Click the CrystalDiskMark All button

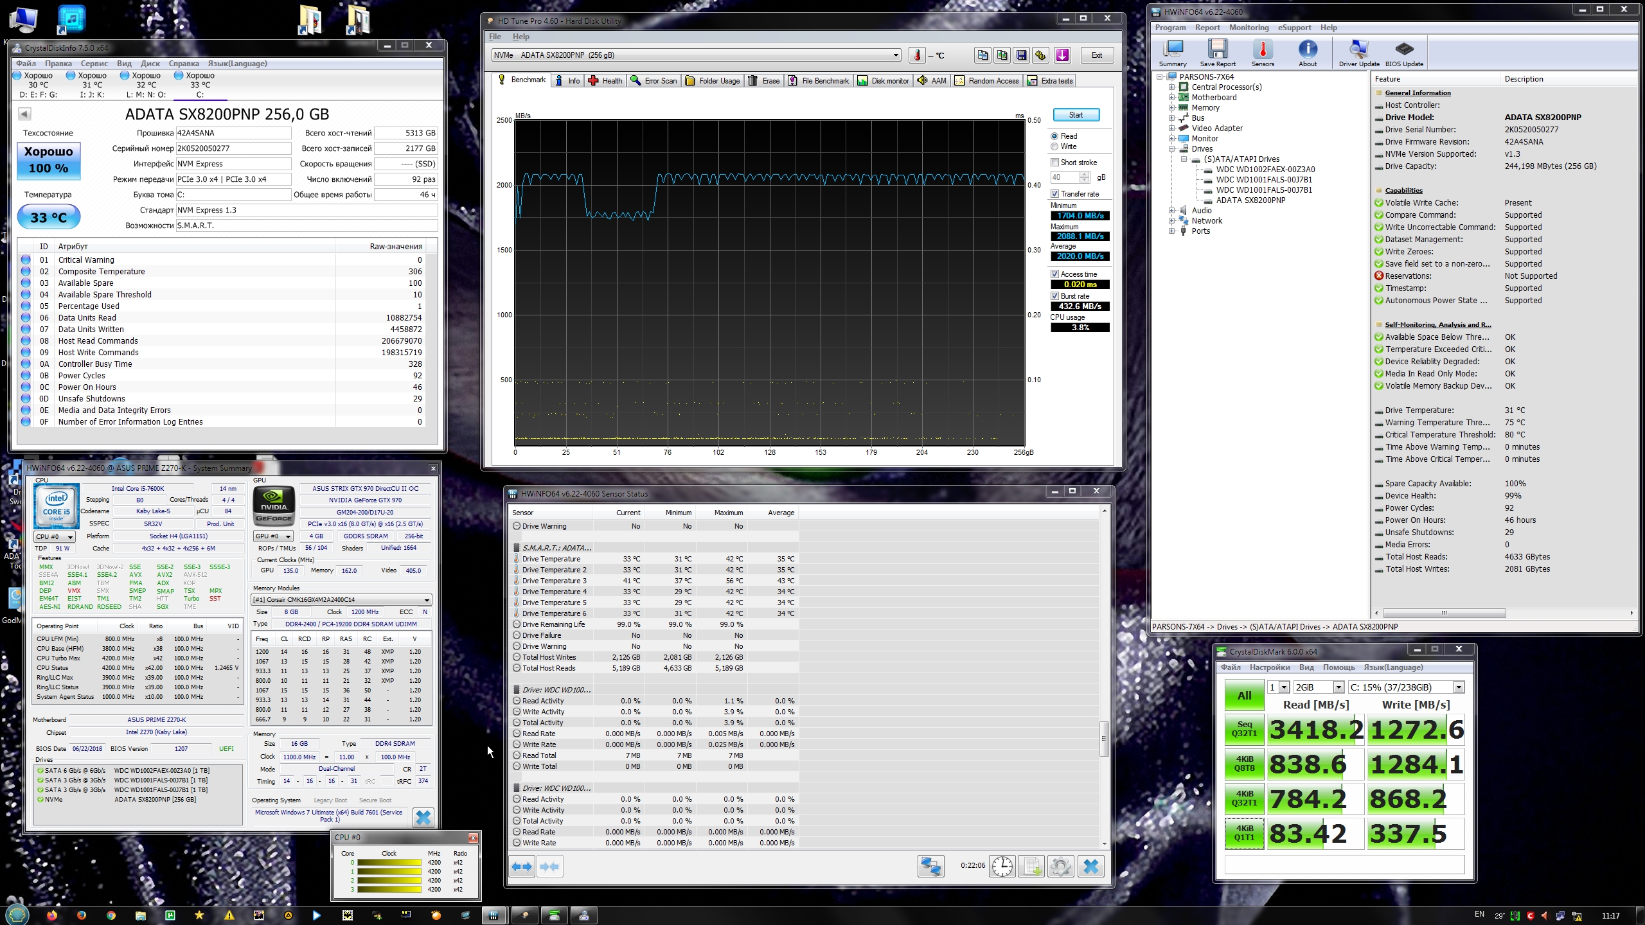[x=1244, y=696]
